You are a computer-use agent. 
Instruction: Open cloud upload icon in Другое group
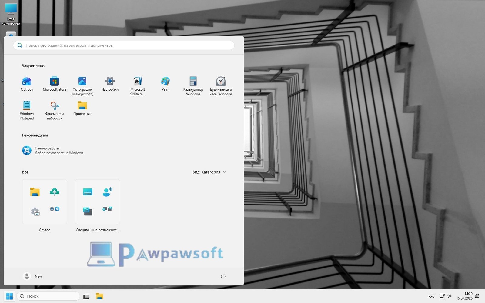pos(55,192)
